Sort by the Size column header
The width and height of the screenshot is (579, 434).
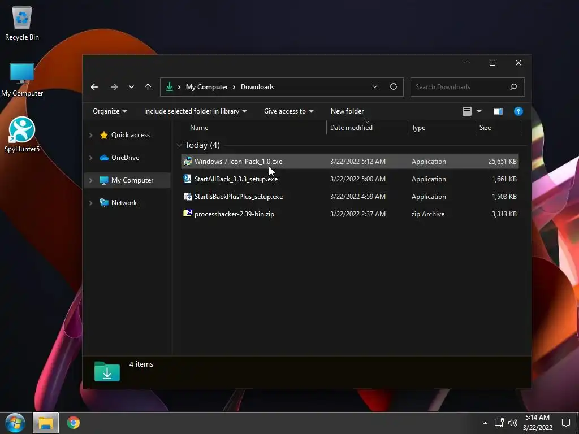click(x=498, y=128)
